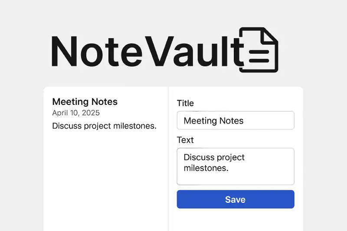Click the "Discuss project milestones." preview in the list

pyautogui.click(x=104, y=126)
